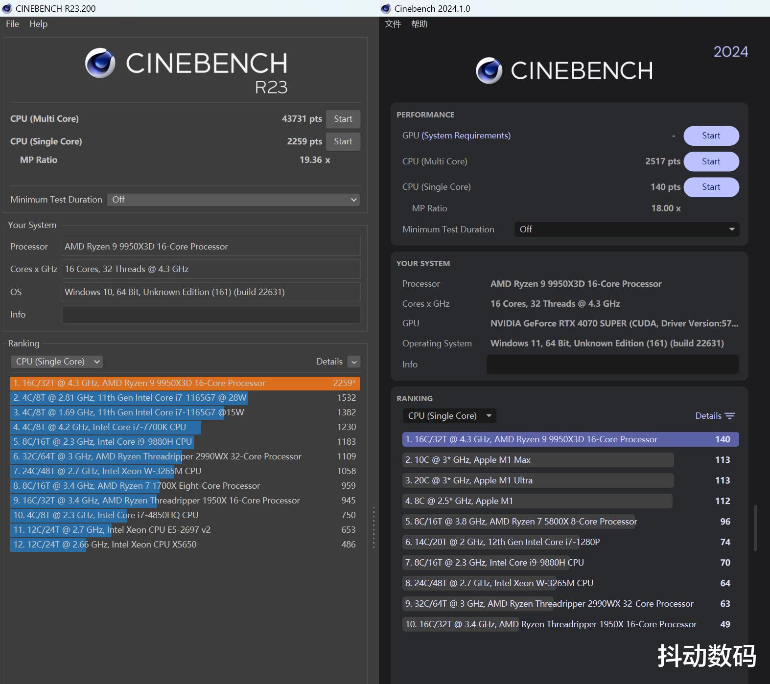
Task: Select R23 row Intel Core i9-9880H
Action: (x=185, y=442)
